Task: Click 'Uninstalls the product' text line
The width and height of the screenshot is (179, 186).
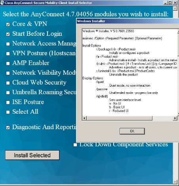Action: coord(123,75)
